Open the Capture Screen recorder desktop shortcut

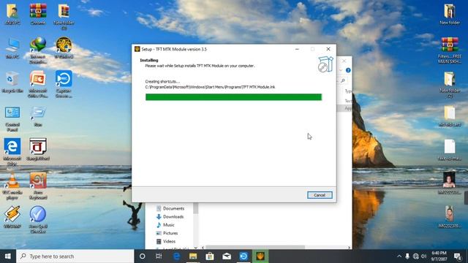click(64, 84)
